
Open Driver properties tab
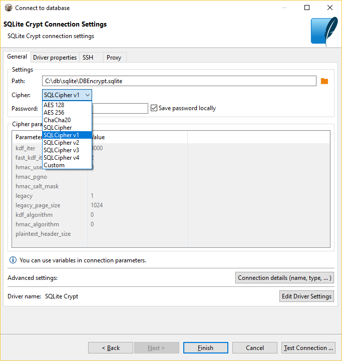click(x=55, y=57)
